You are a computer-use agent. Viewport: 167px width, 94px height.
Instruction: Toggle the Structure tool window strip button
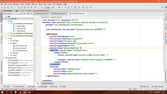pos(1,28)
